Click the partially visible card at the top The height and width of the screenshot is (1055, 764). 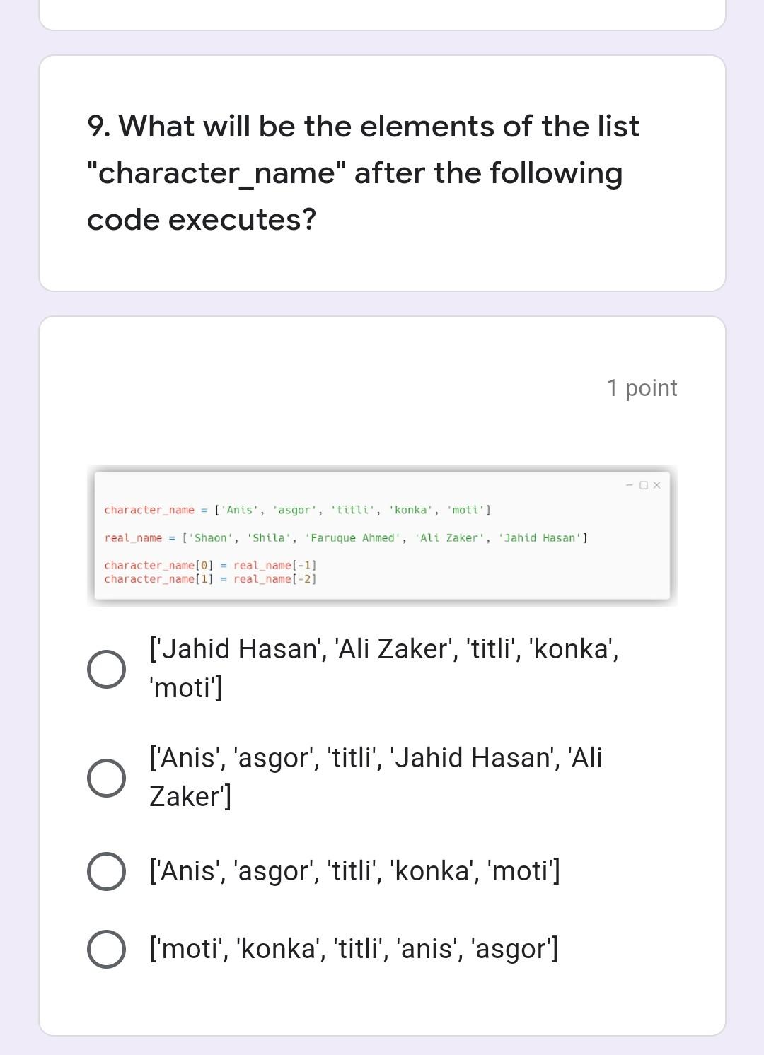(382, 15)
